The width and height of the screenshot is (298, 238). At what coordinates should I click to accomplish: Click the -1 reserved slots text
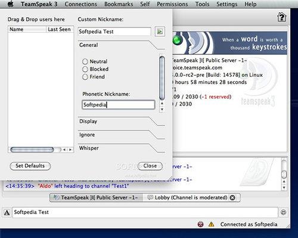(x=216, y=97)
